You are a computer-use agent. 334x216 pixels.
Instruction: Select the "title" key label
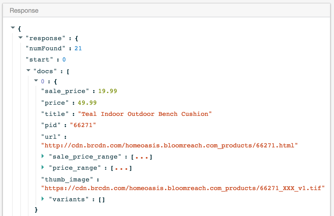(55, 114)
